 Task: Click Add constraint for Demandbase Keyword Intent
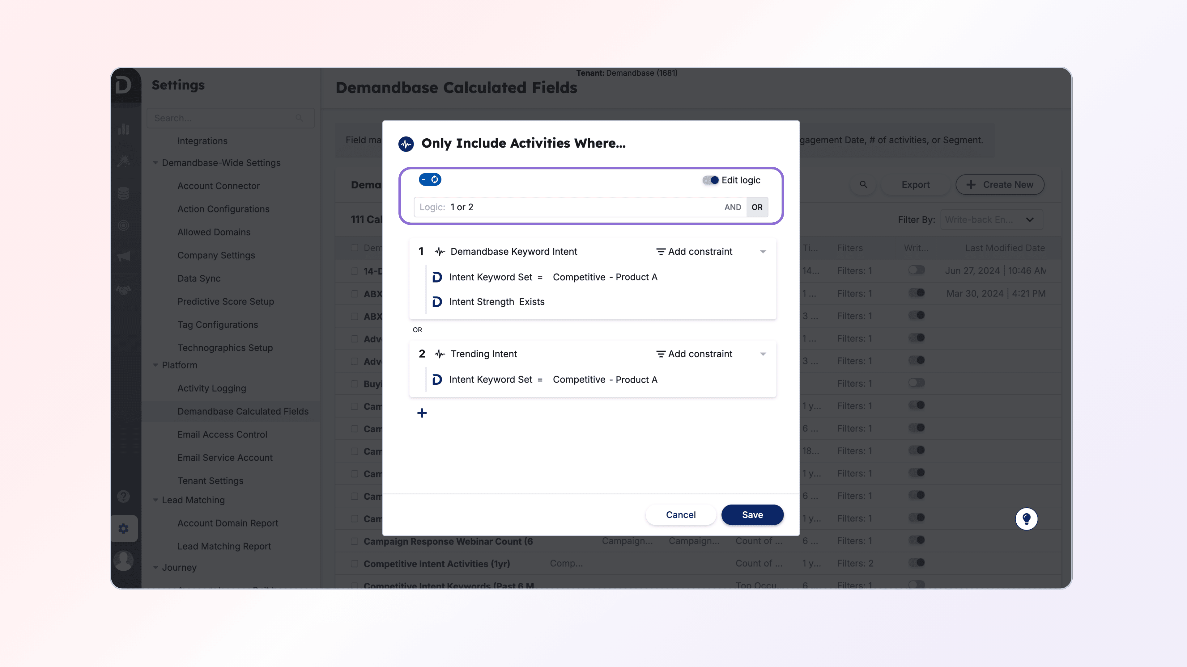pyautogui.click(x=694, y=251)
